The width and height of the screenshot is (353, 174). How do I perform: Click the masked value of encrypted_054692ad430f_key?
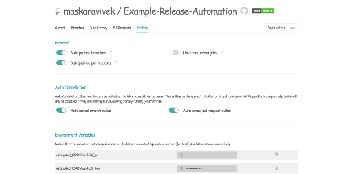coord(207,168)
